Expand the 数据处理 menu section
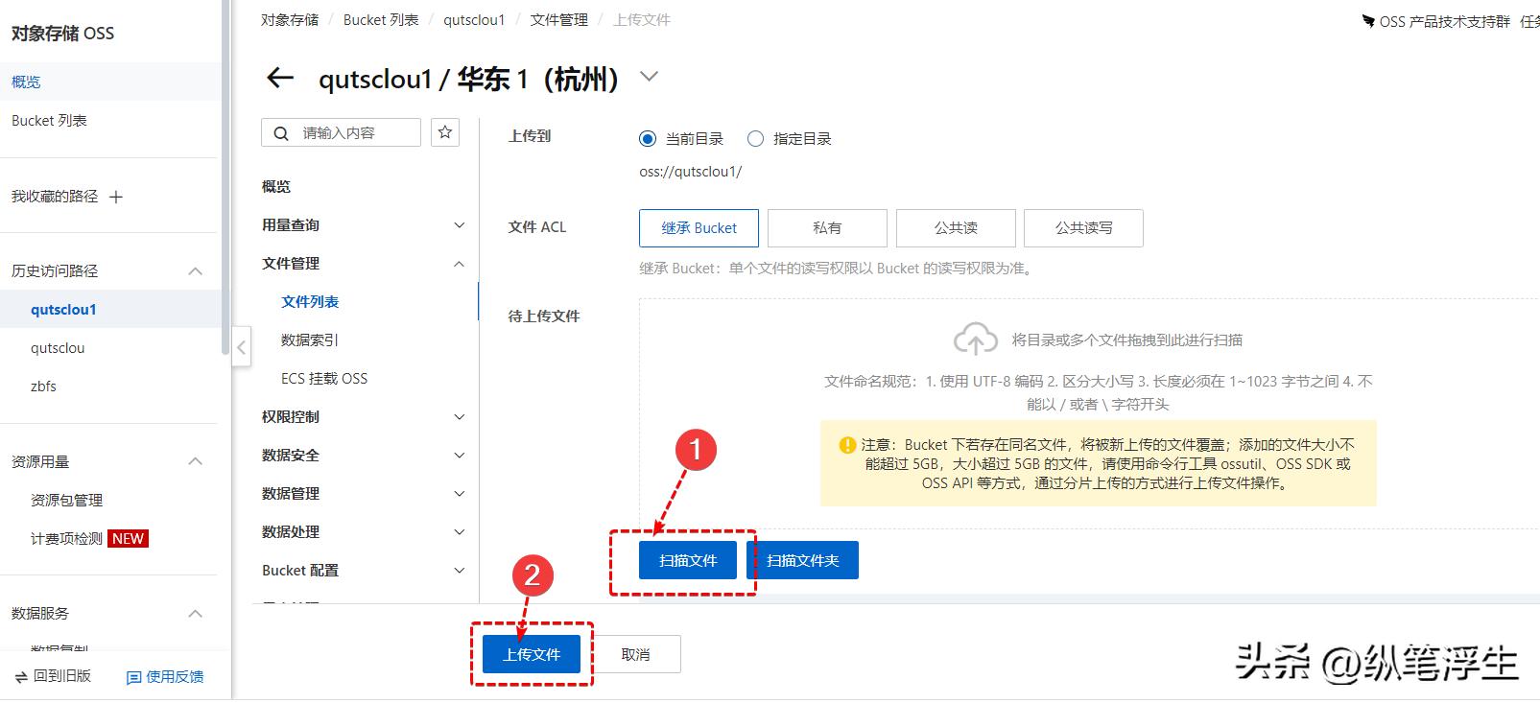Viewport: 1540px width, 703px height. (x=459, y=532)
